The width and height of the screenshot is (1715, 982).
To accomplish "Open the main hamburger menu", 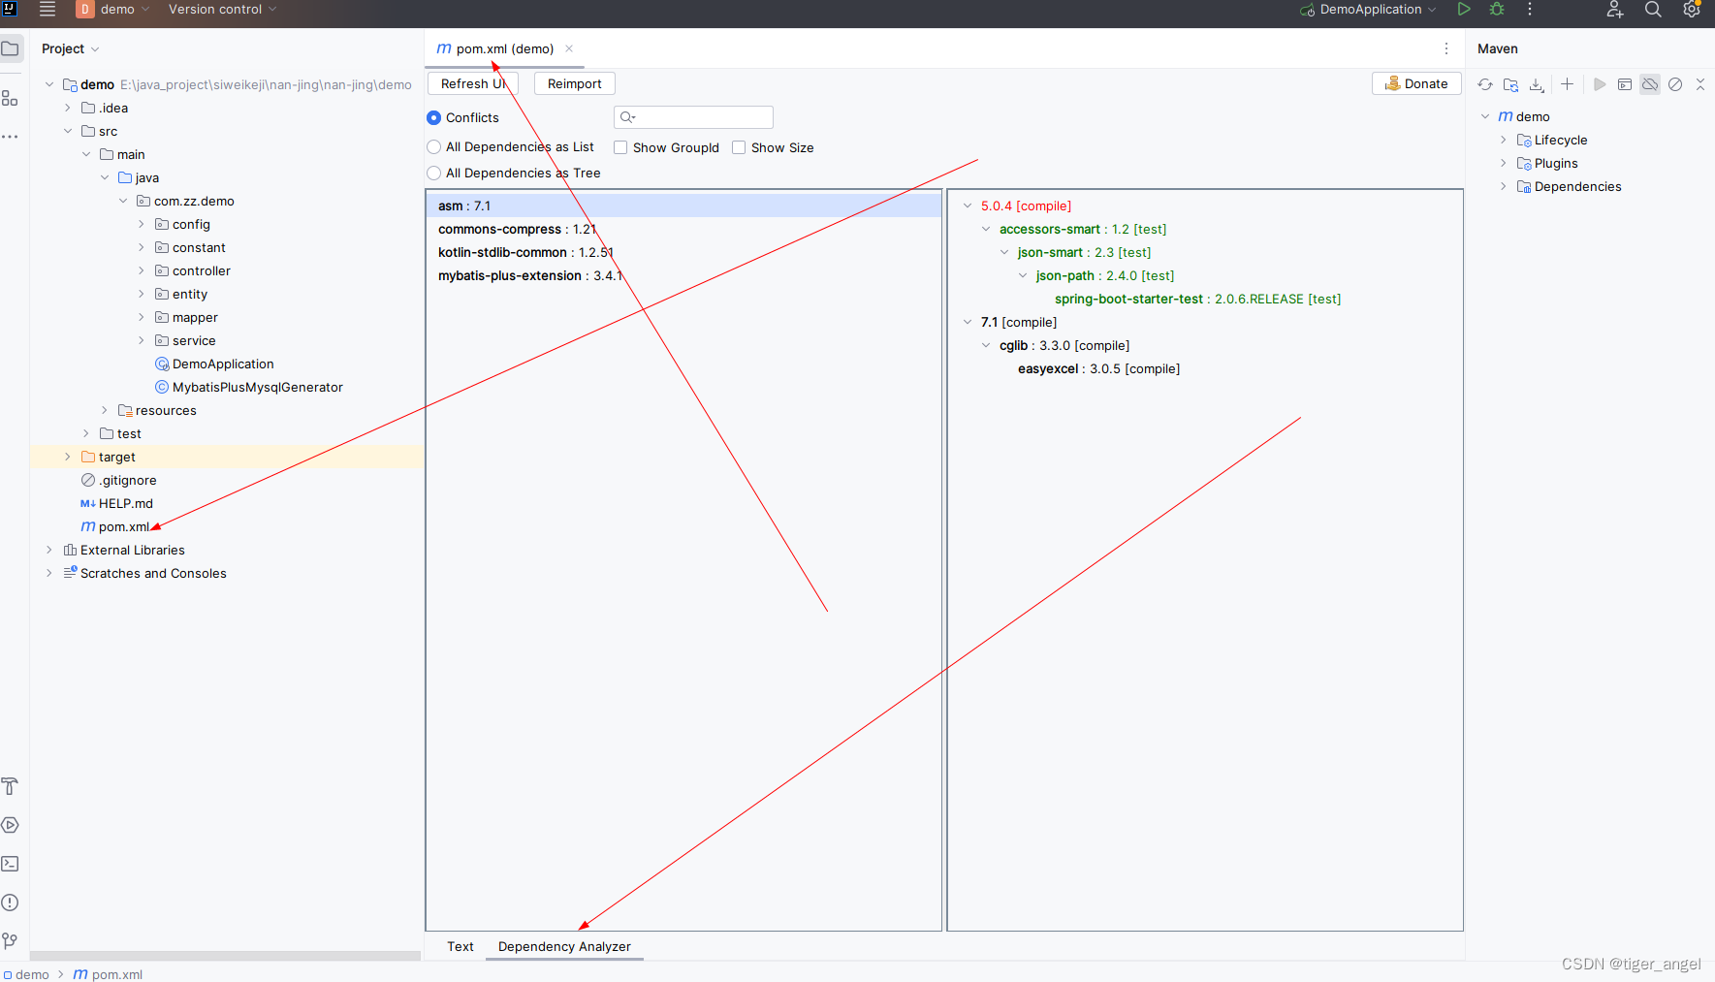I will click(47, 10).
